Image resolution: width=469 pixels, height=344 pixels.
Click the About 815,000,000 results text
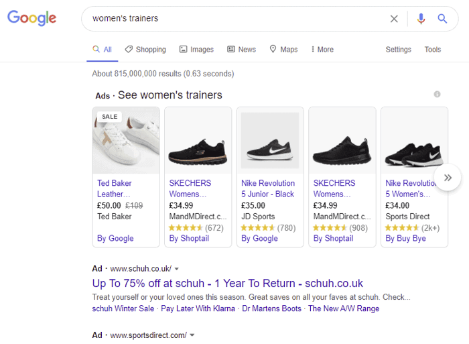(x=163, y=74)
